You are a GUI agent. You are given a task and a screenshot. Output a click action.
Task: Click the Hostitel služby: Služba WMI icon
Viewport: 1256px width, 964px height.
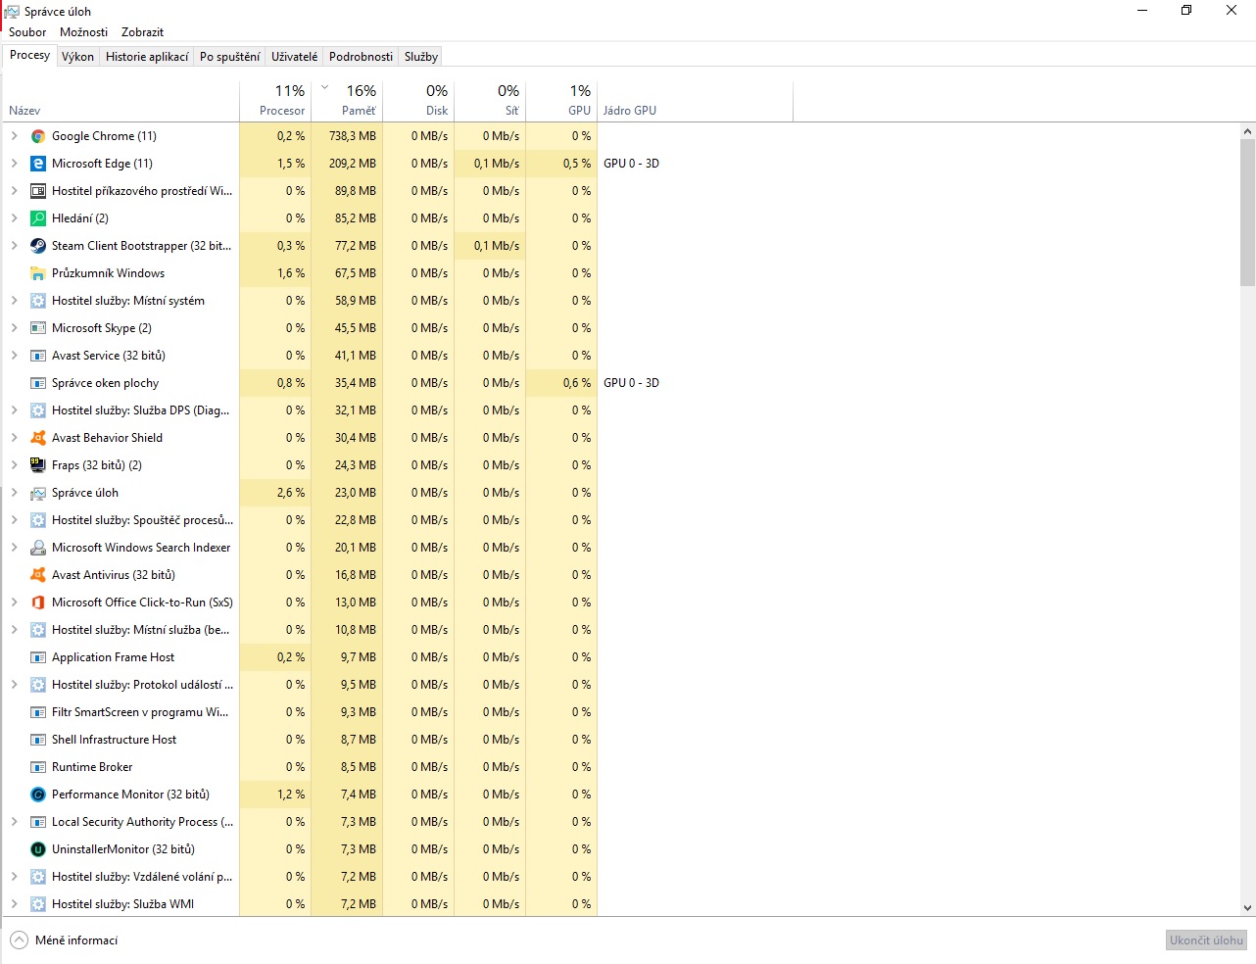(38, 904)
